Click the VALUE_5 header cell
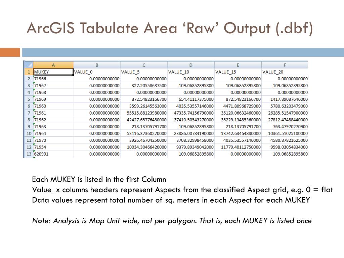 click(144, 72)
